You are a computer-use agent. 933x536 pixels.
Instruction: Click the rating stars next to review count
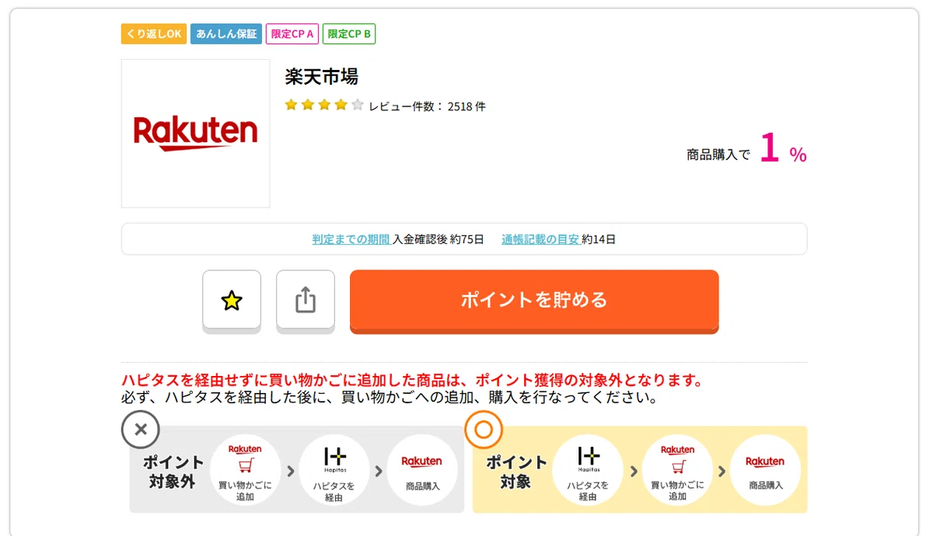point(324,106)
